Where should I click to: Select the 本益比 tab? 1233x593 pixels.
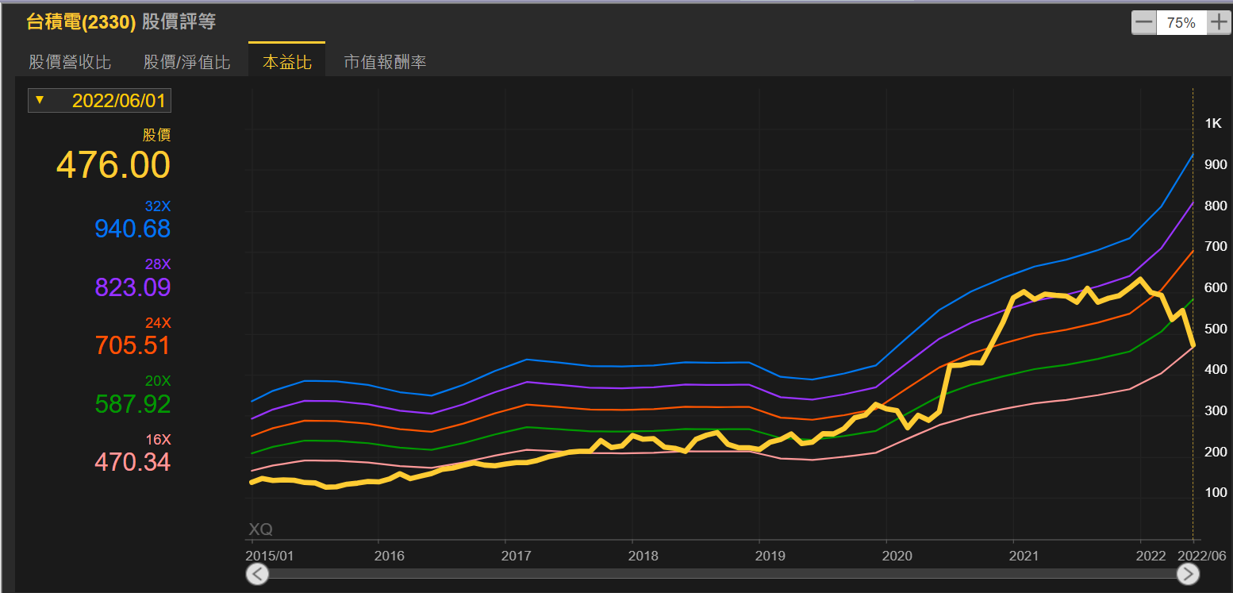point(286,62)
